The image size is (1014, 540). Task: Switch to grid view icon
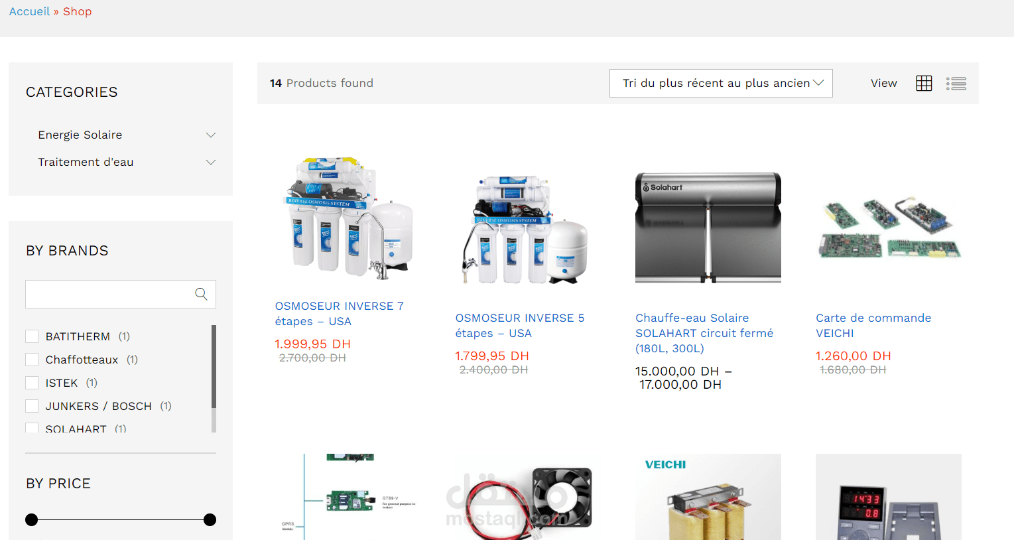(x=924, y=83)
